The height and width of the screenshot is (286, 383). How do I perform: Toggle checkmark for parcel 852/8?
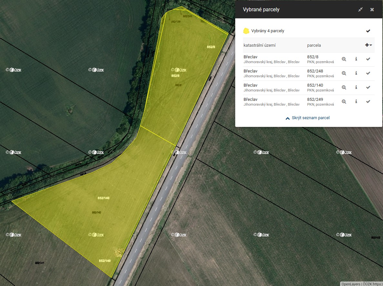click(368, 59)
